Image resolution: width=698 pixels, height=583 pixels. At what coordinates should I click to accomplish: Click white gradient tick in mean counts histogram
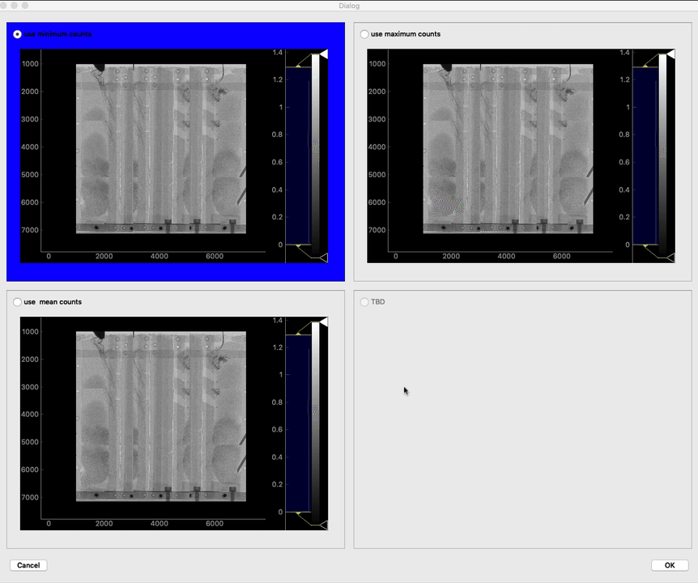[x=322, y=322]
